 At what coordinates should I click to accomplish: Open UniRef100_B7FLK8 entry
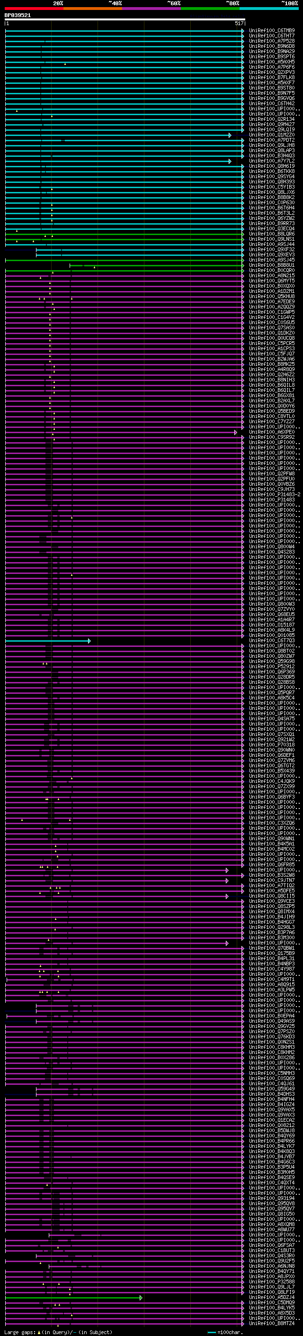point(272,77)
